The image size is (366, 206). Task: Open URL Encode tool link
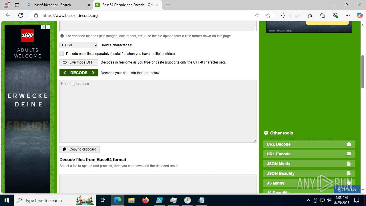[x=309, y=154]
